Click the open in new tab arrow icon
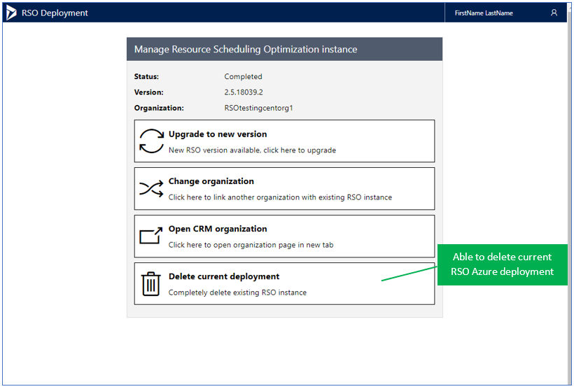 [151, 236]
